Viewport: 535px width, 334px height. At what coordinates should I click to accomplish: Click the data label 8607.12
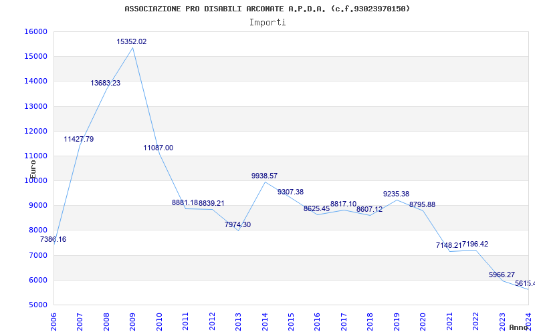370,209
